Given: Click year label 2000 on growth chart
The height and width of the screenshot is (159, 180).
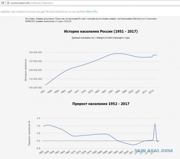Looking at the screenshot, I should [126, 152].
